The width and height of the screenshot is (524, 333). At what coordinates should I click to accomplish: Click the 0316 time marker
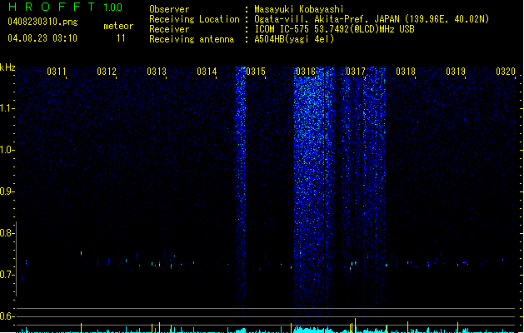306,72
